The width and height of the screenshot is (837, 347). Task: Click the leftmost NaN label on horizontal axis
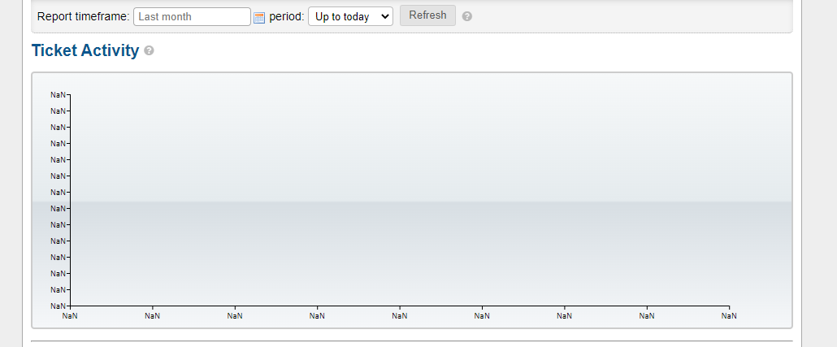coord(71,315)
